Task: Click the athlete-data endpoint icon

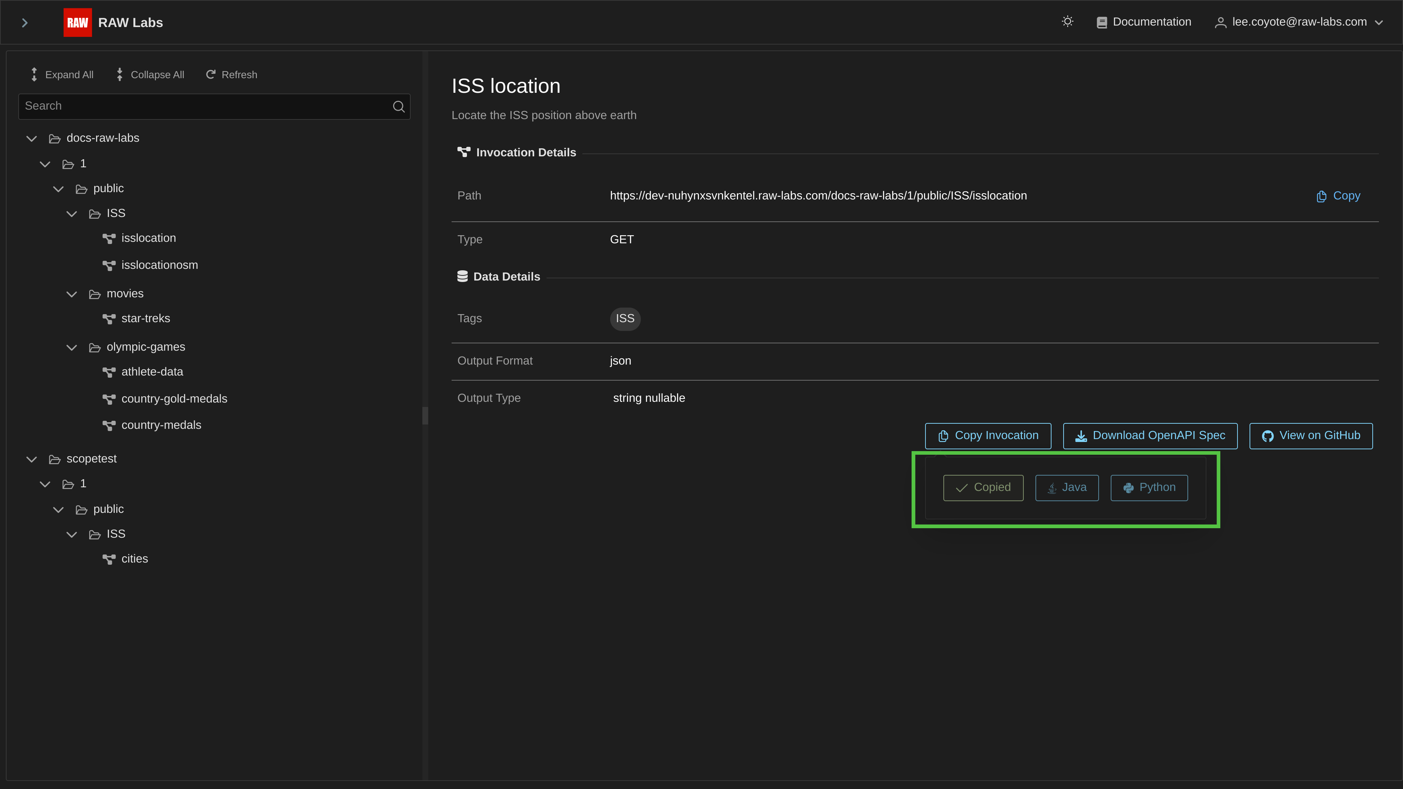Action: coord(109,372)
